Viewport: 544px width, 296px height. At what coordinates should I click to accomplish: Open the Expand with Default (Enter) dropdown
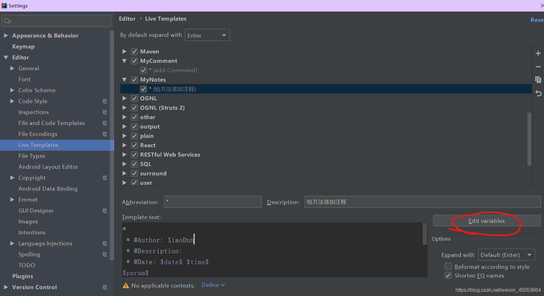506,255
